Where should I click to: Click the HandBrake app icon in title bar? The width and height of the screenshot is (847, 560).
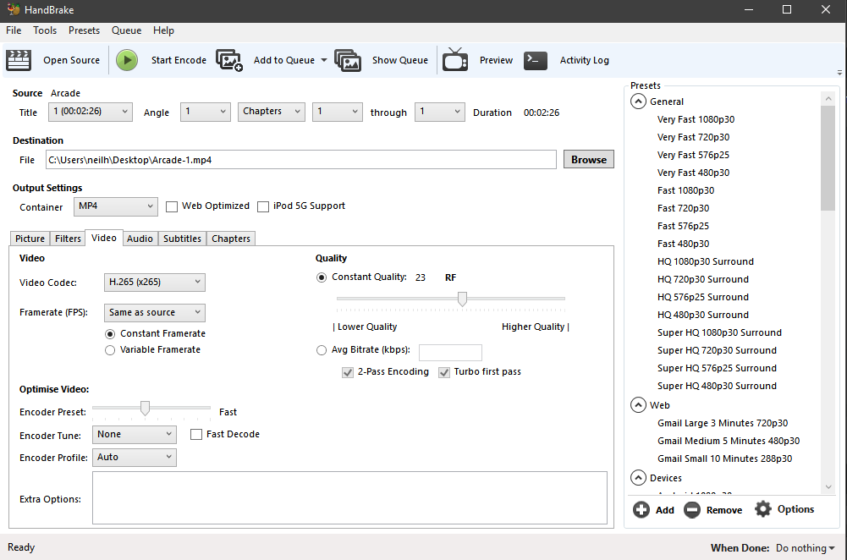[14, 9]
